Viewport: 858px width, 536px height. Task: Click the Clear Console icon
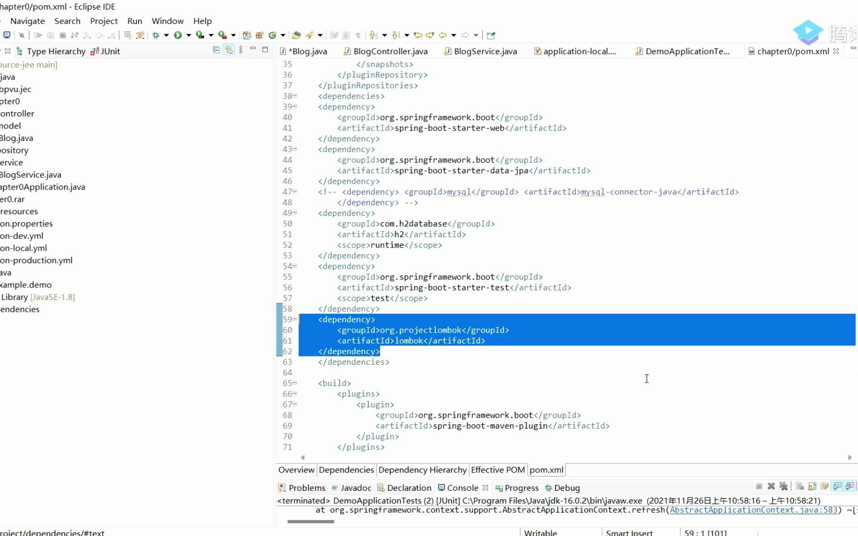coord(800,486)
